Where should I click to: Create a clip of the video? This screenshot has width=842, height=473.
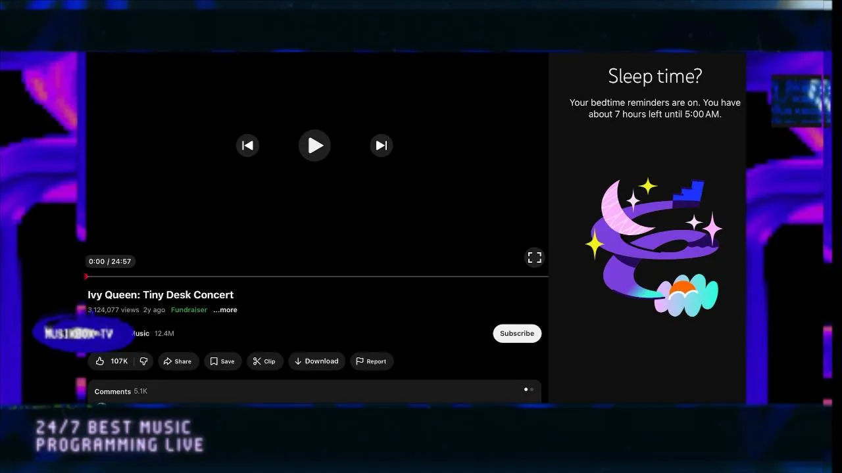tap(265, 361)
